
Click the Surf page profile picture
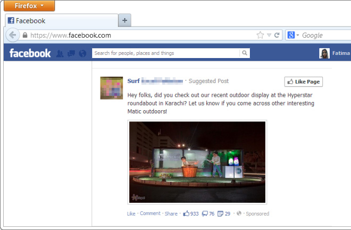(112, 88)
